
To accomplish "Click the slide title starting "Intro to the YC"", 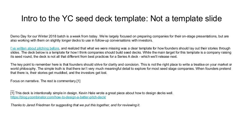I will pyautogui.click(x=121, y=20).
